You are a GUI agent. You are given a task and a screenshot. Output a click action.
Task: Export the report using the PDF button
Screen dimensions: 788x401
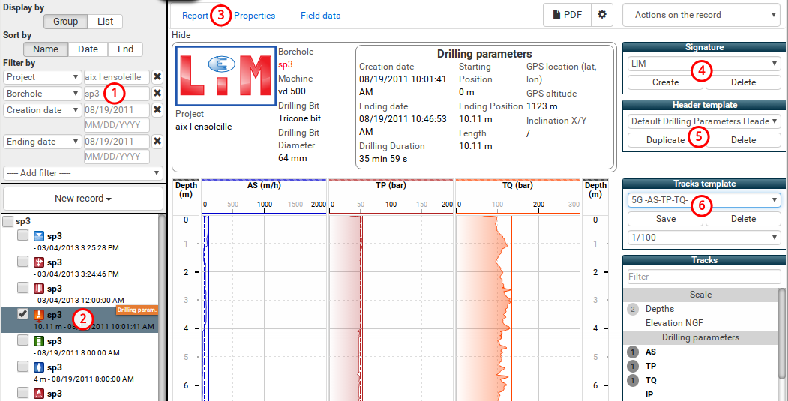(x=567, y=15)
